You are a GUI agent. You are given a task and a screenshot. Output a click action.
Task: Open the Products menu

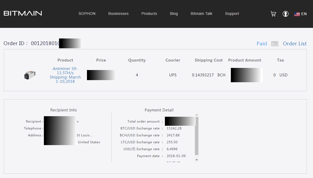149,14
